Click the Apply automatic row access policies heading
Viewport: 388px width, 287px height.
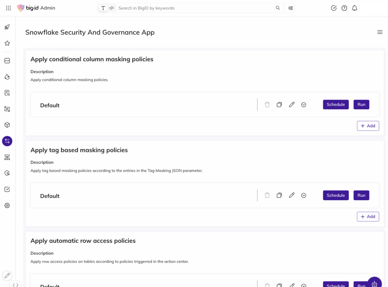[x=83, y=241]
